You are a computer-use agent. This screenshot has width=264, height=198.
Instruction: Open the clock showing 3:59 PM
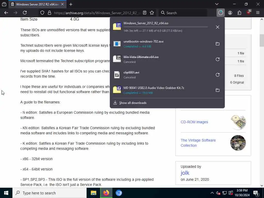click(242, 193)
